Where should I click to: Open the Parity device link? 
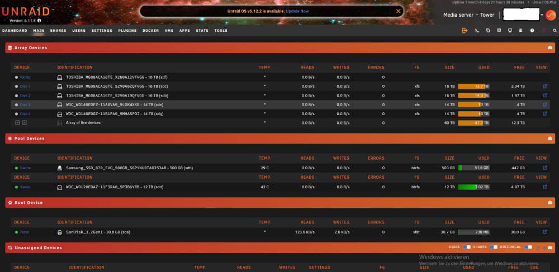coord(25,77)
